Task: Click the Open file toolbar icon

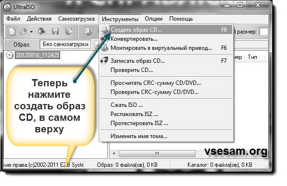Action: pyautogui.click(x=23, y=32)
